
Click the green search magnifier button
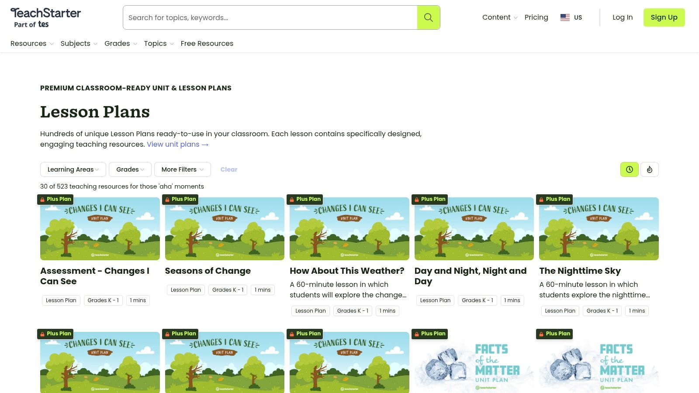pos(429,17)
